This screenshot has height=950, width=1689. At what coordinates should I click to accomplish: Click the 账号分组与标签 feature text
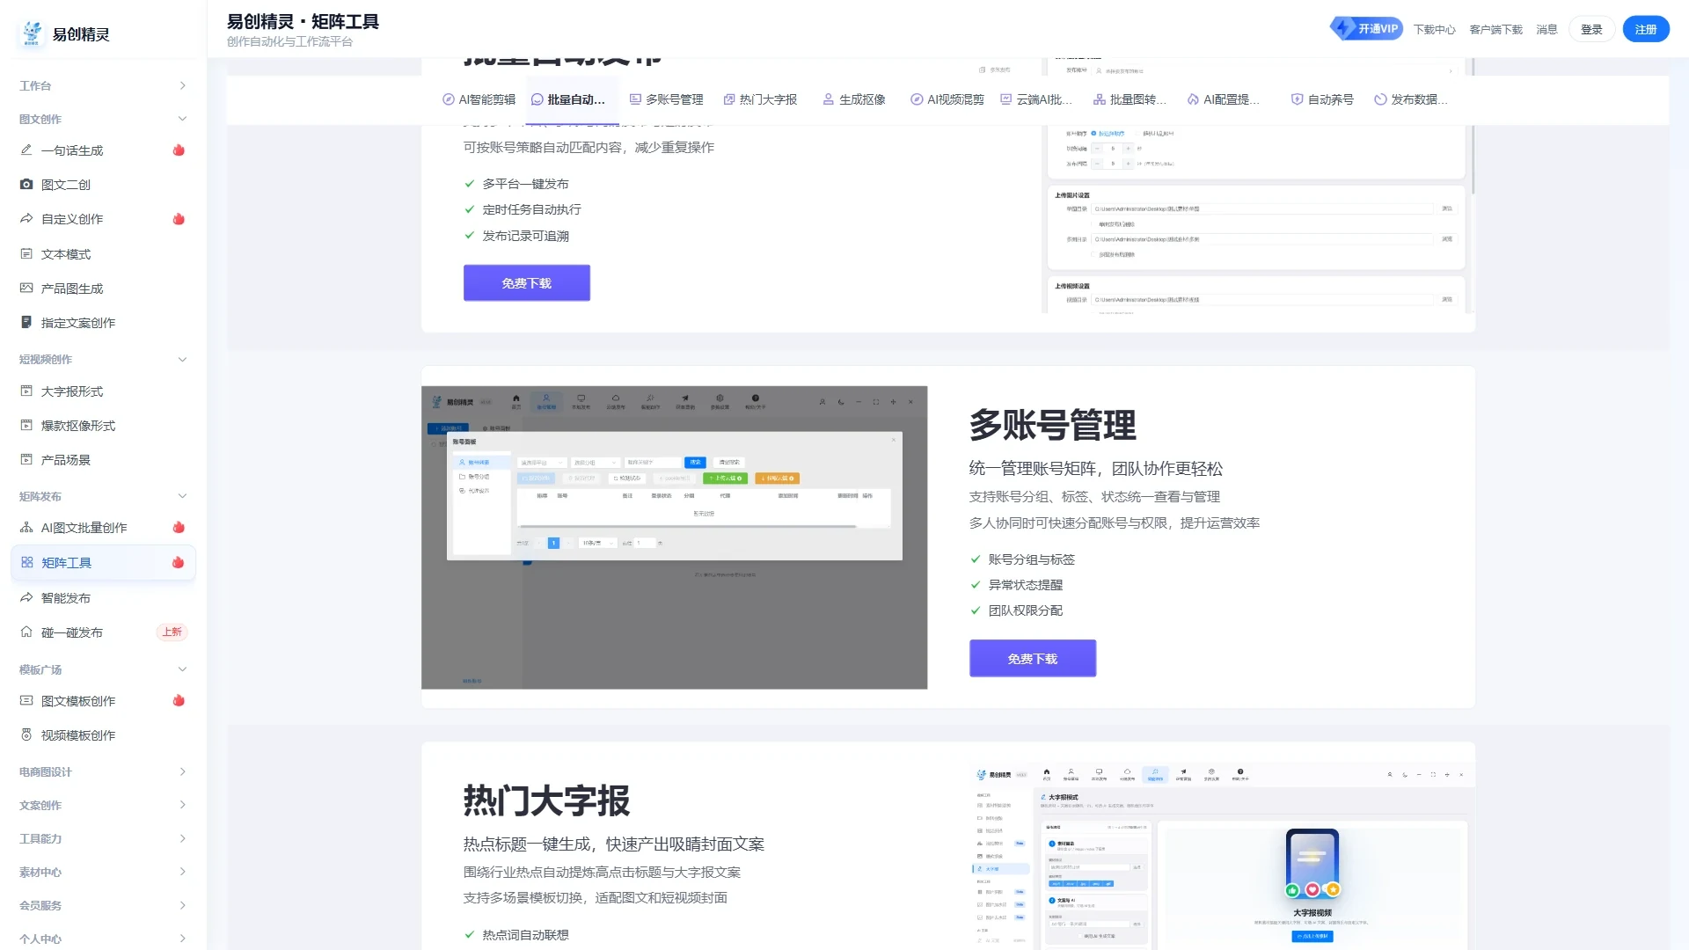tap(1031, 559)
